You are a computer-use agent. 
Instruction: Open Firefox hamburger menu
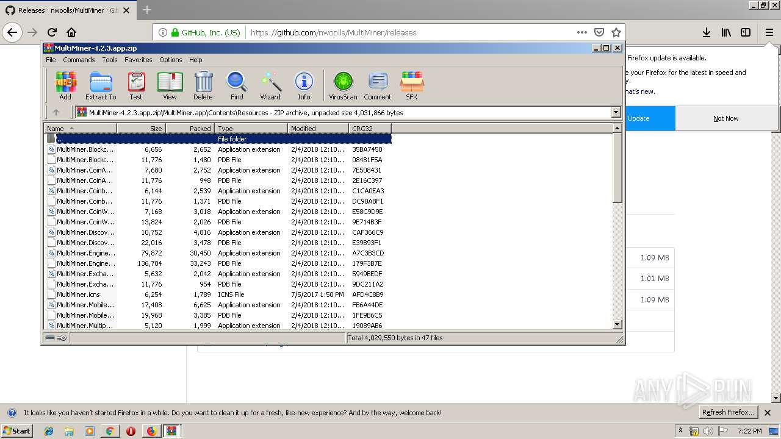(x=769, y=32)
